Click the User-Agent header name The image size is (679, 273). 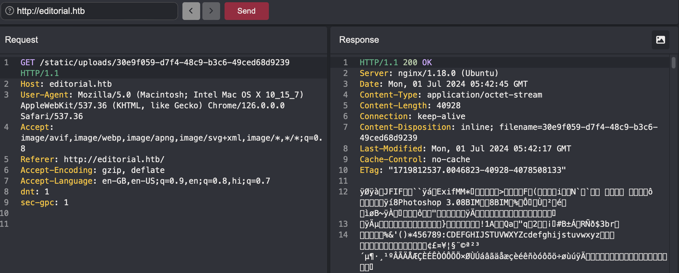(x=44, y=95)
